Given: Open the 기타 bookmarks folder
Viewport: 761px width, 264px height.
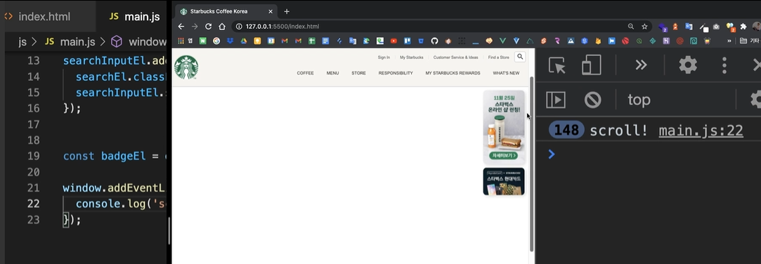Looking at the screenshot, I should pos(750,41).
